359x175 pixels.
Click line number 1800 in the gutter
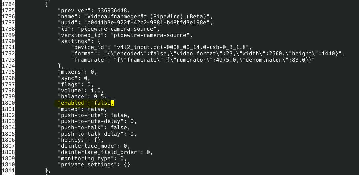tap(8, 103)
